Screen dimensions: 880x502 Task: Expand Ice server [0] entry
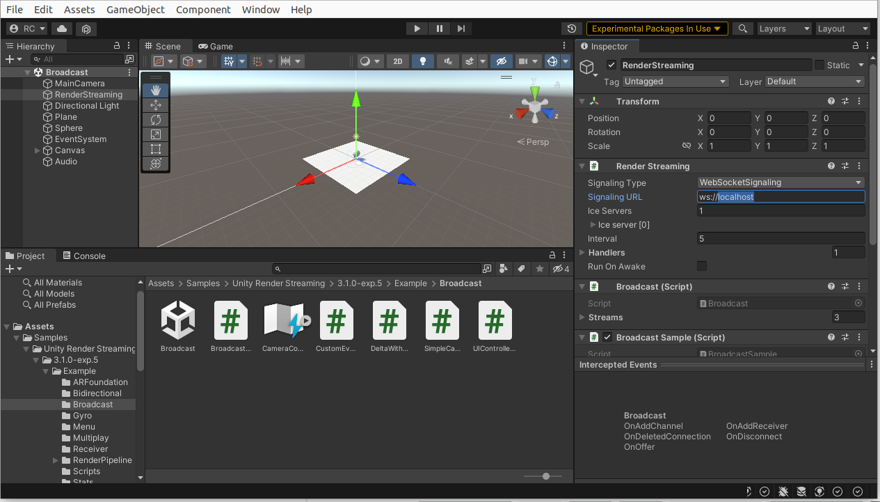593,225
